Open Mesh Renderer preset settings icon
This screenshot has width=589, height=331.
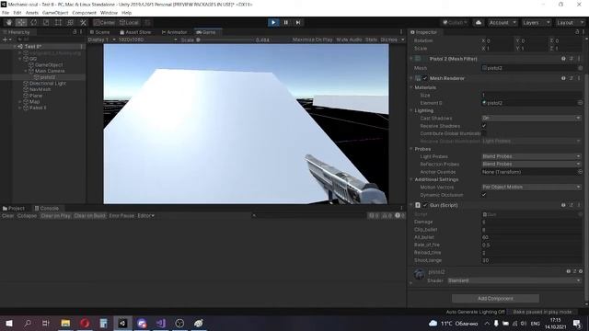(572, 78)
